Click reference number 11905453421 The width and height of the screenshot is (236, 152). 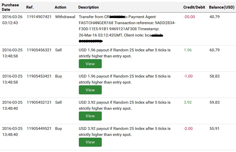[x=39, y=76]
